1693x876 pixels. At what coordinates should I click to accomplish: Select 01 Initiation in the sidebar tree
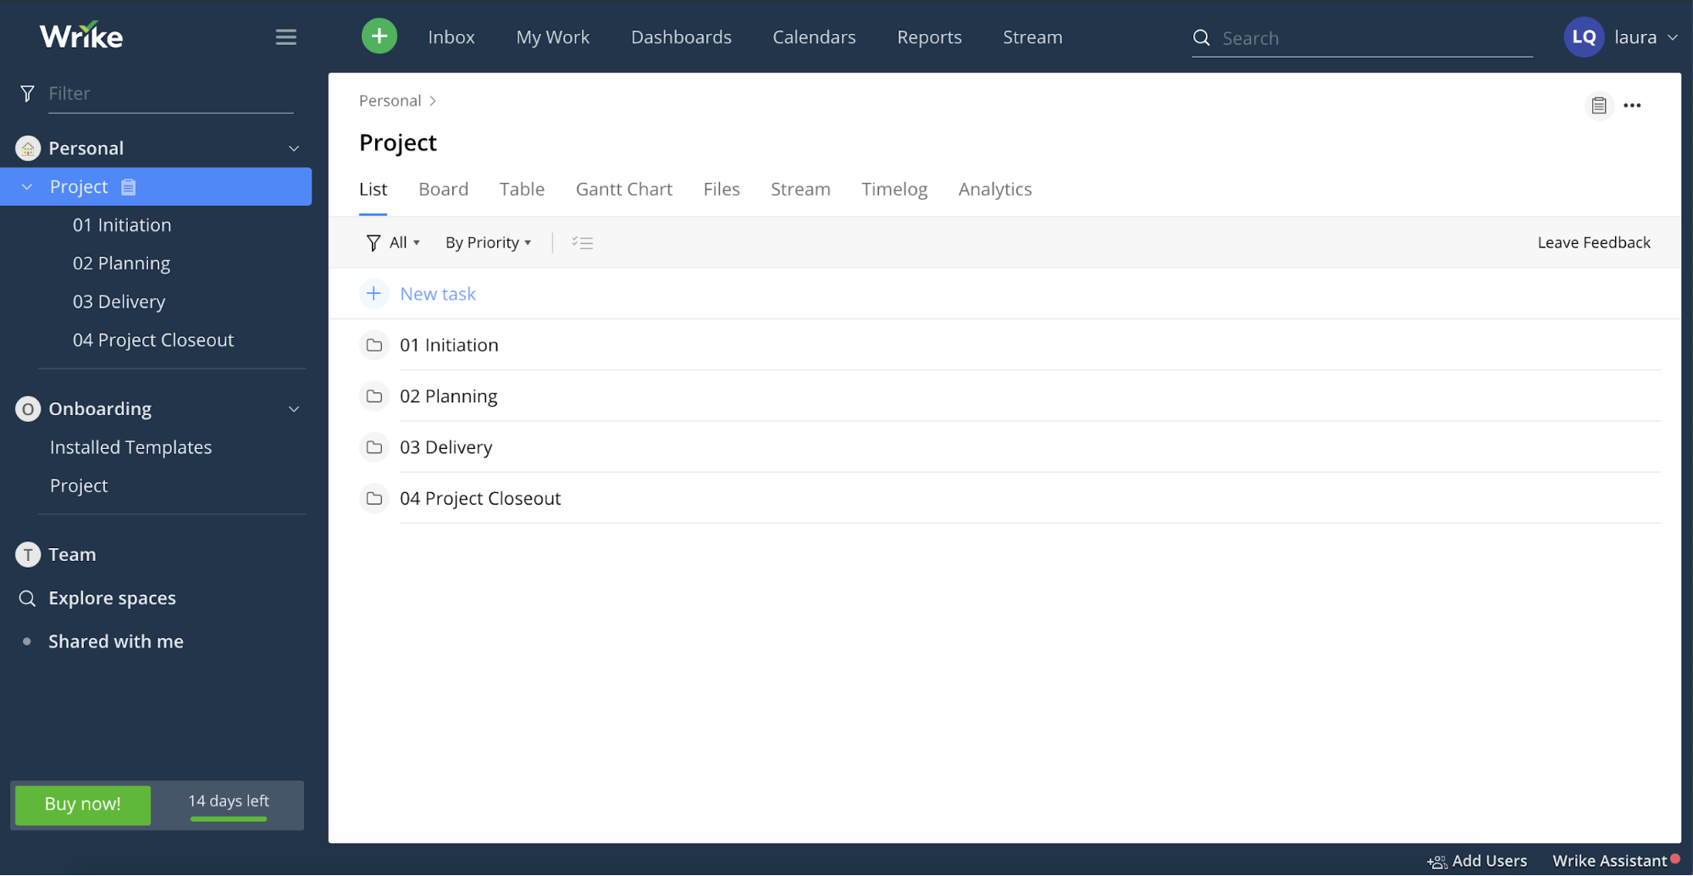122,225
